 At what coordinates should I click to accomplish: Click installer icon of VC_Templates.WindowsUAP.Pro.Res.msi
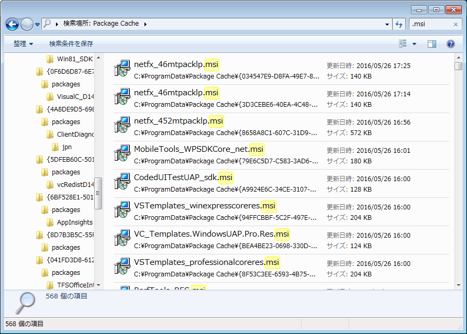[x=122, y=238]
